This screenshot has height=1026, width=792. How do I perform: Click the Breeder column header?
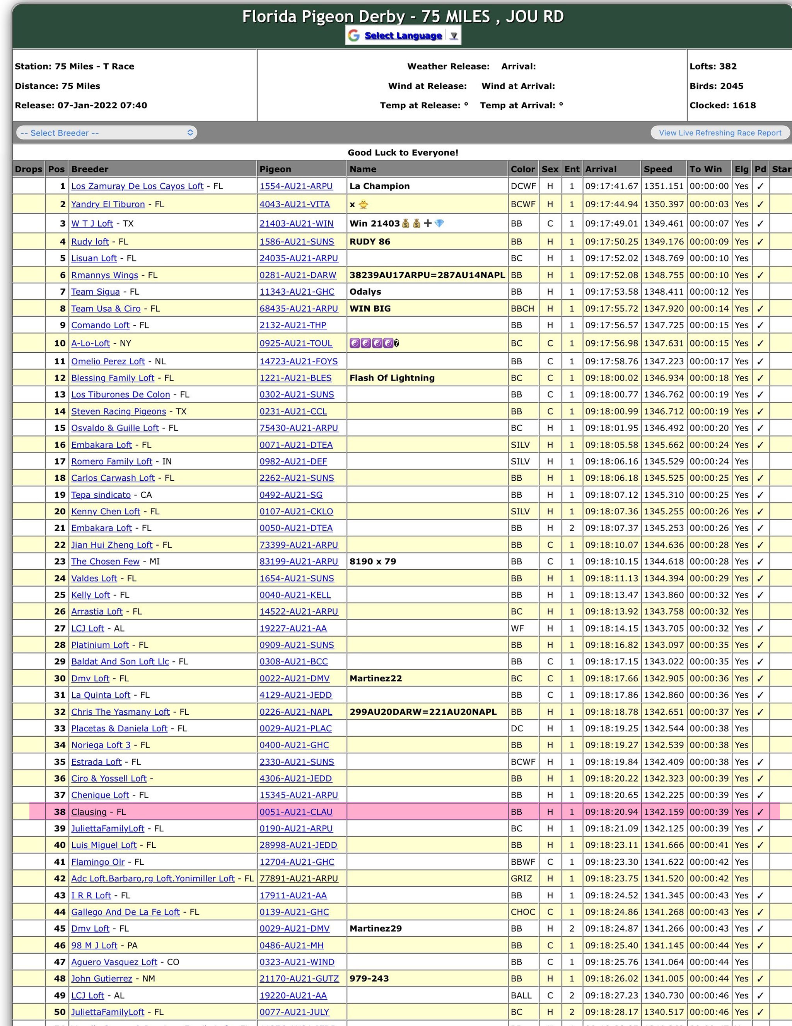point(90,169)
